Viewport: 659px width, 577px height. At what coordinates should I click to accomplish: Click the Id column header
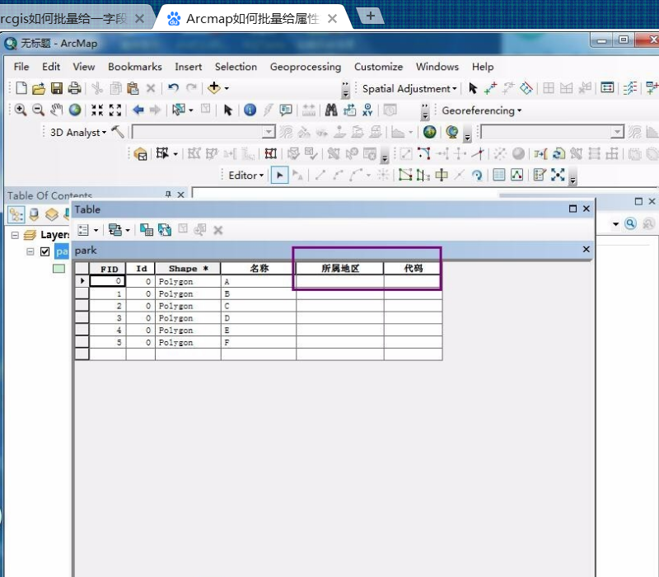pyautogui.click(x=141, y=269)
